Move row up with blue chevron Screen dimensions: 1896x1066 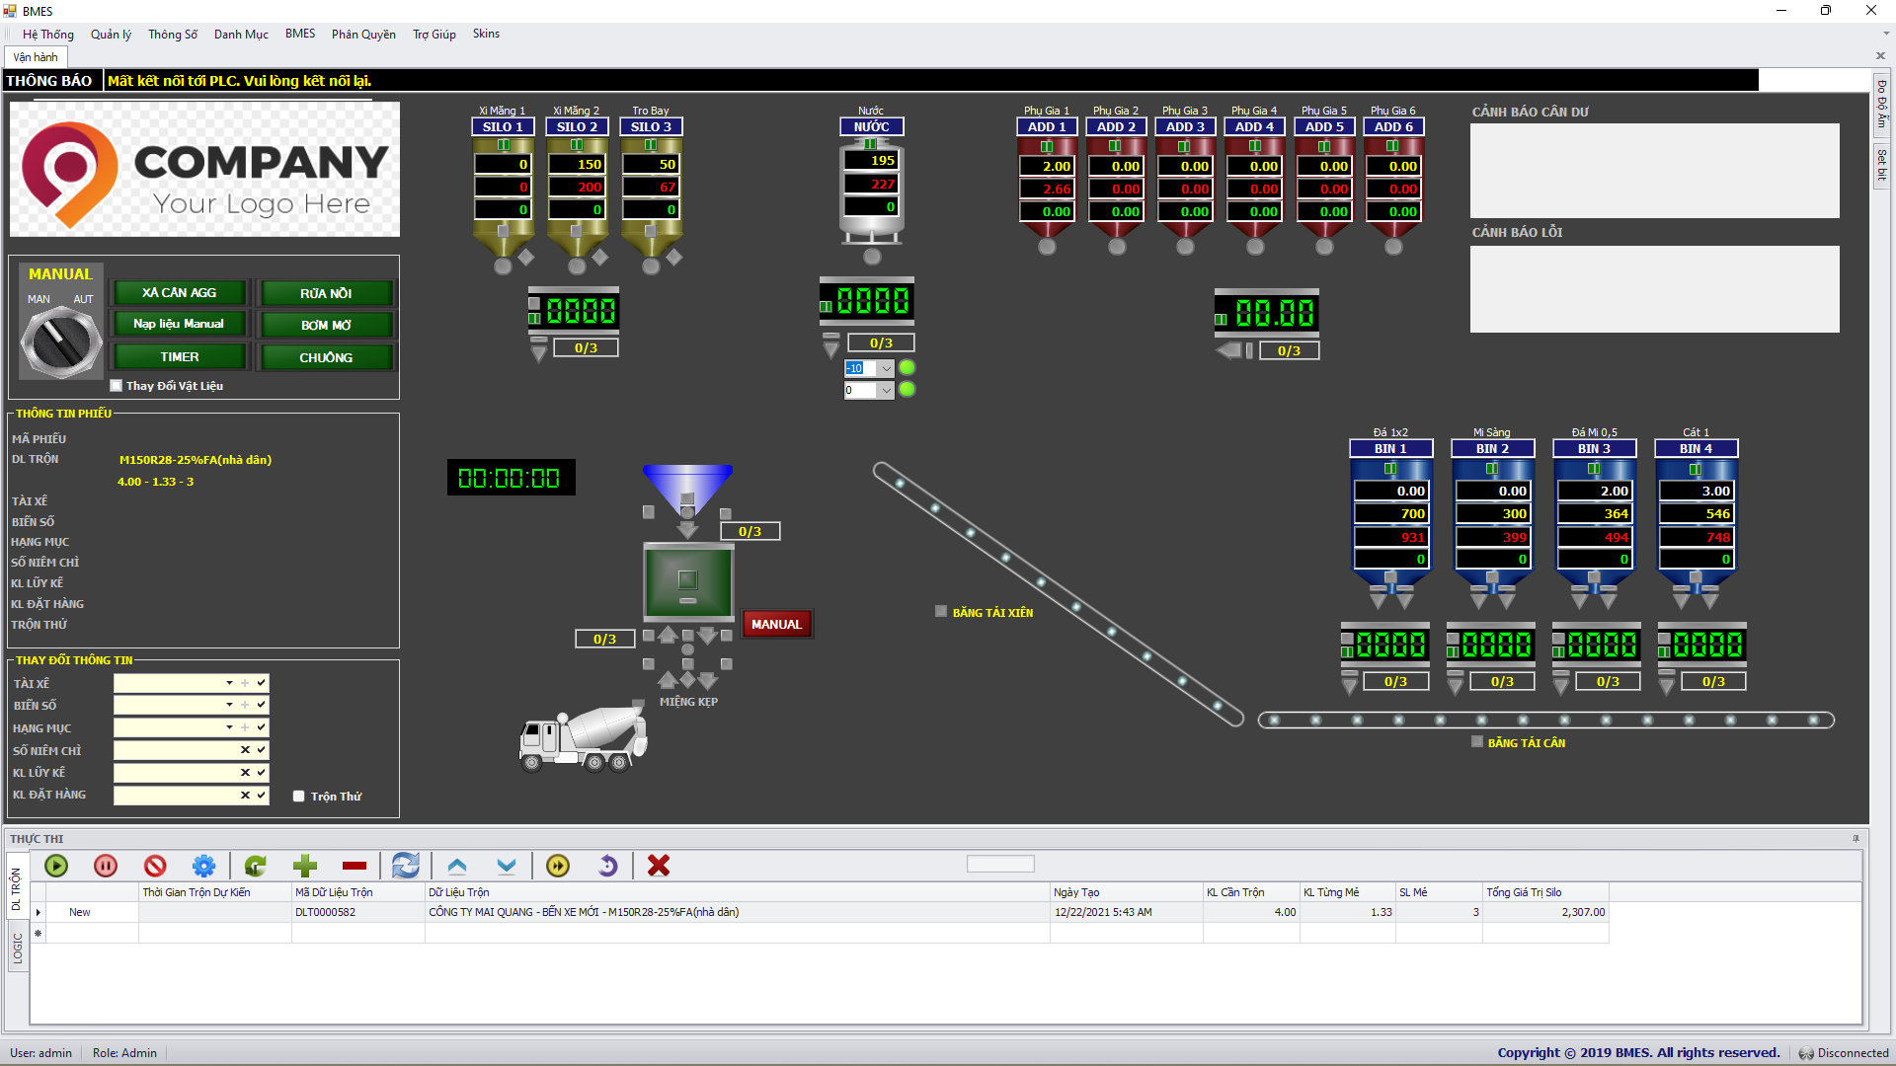coord(457,866)
